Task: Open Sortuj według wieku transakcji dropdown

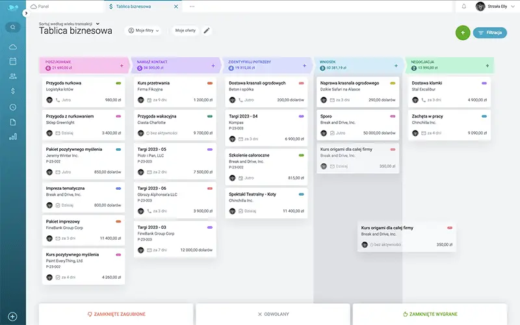Action: click(x=69, y=24)
